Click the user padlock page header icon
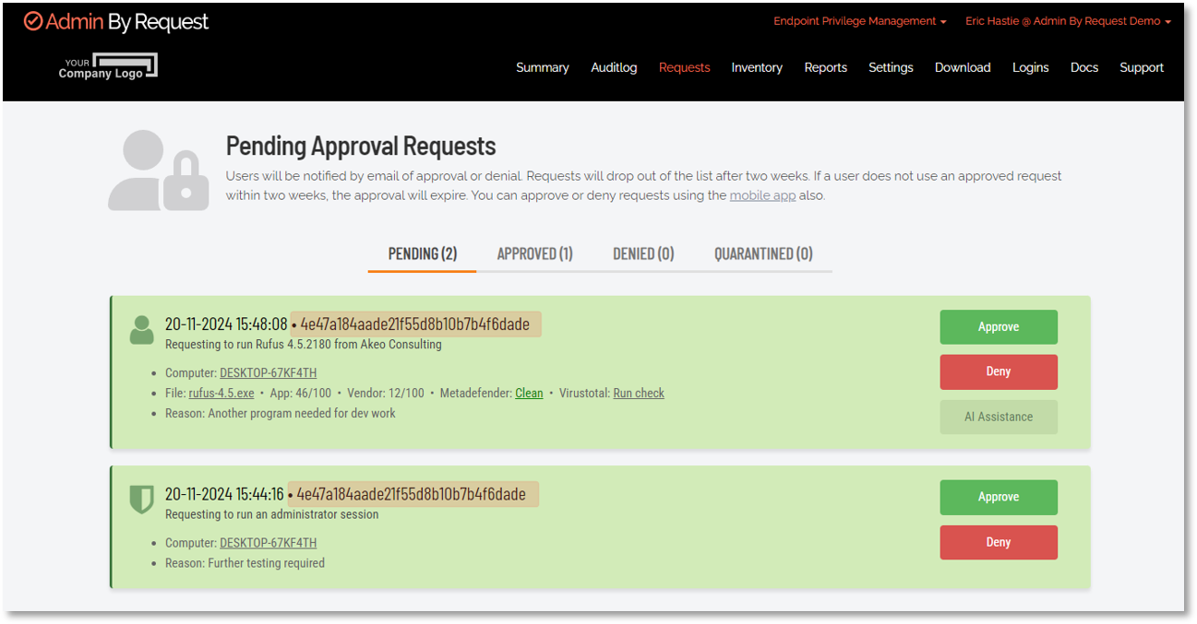 click(x=158, y=171)
